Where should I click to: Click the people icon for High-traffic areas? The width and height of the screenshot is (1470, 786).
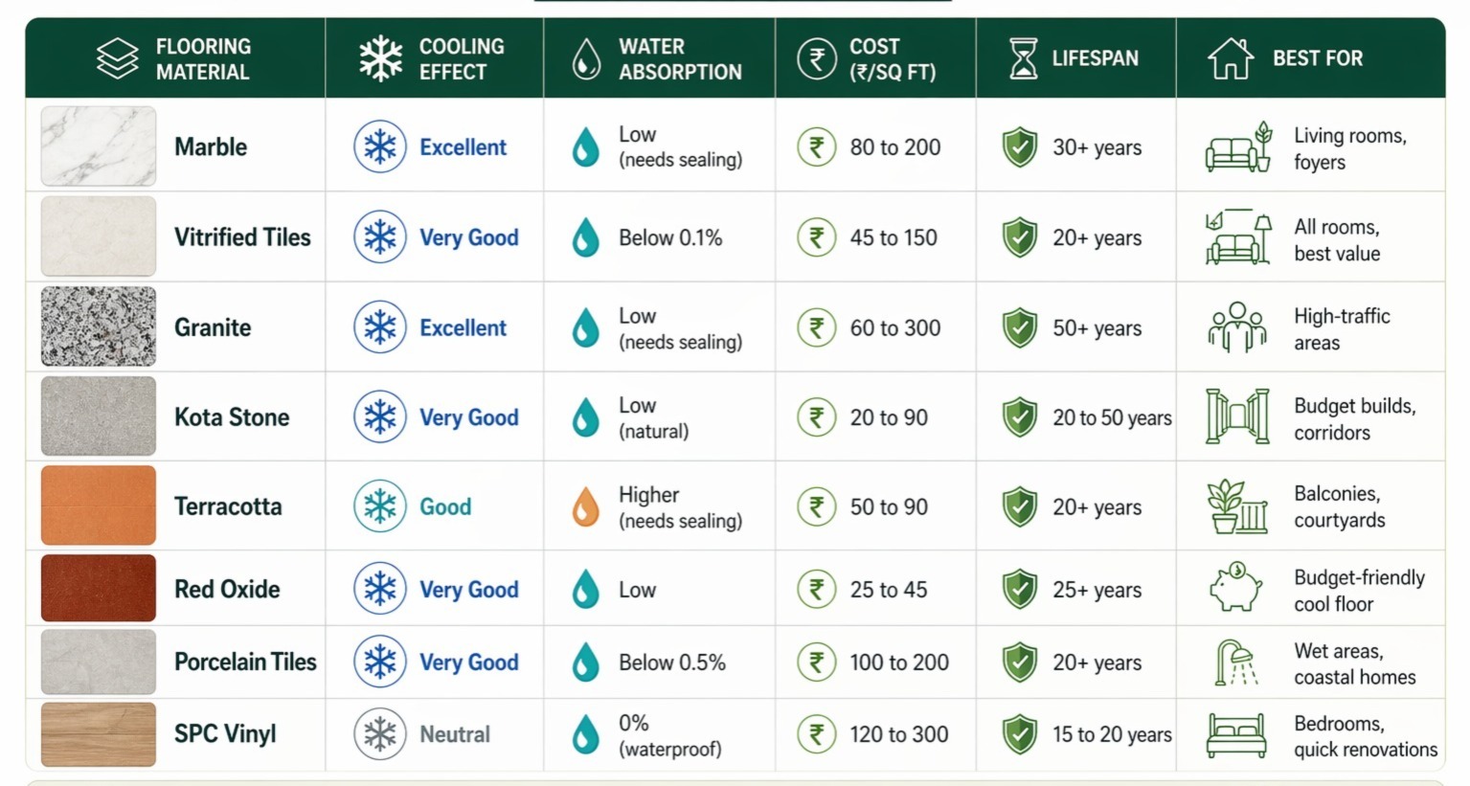[x=1236, y=328]
